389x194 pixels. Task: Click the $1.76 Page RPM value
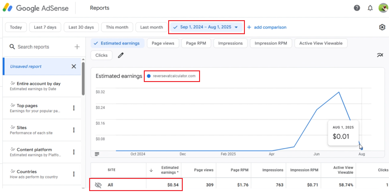pos(243,185)
